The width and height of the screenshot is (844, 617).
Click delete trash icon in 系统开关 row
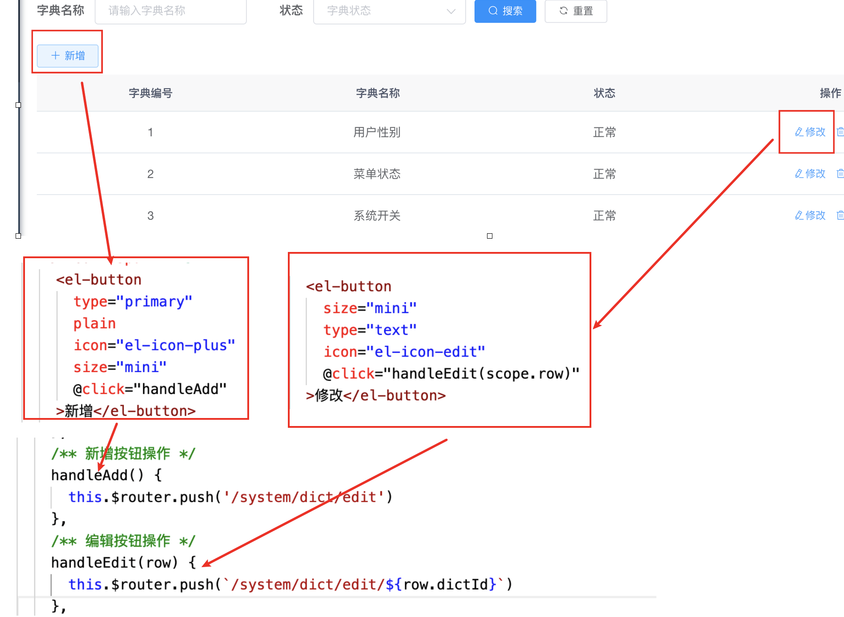840,215
